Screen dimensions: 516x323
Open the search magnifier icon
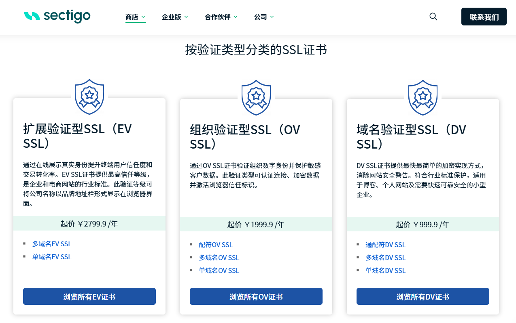[x=433, y=17]
